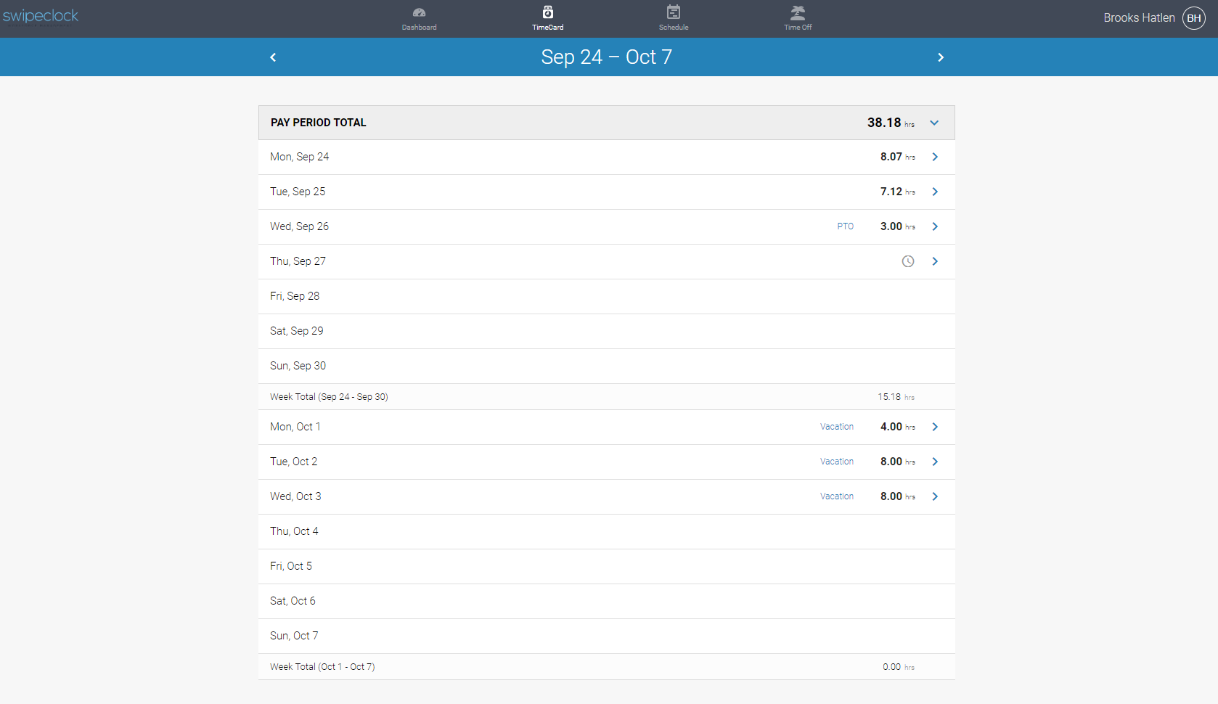Screen dimensions: 1218x704
Task: Select the Sat, Oct 6 row label
Action: (293, 601)
